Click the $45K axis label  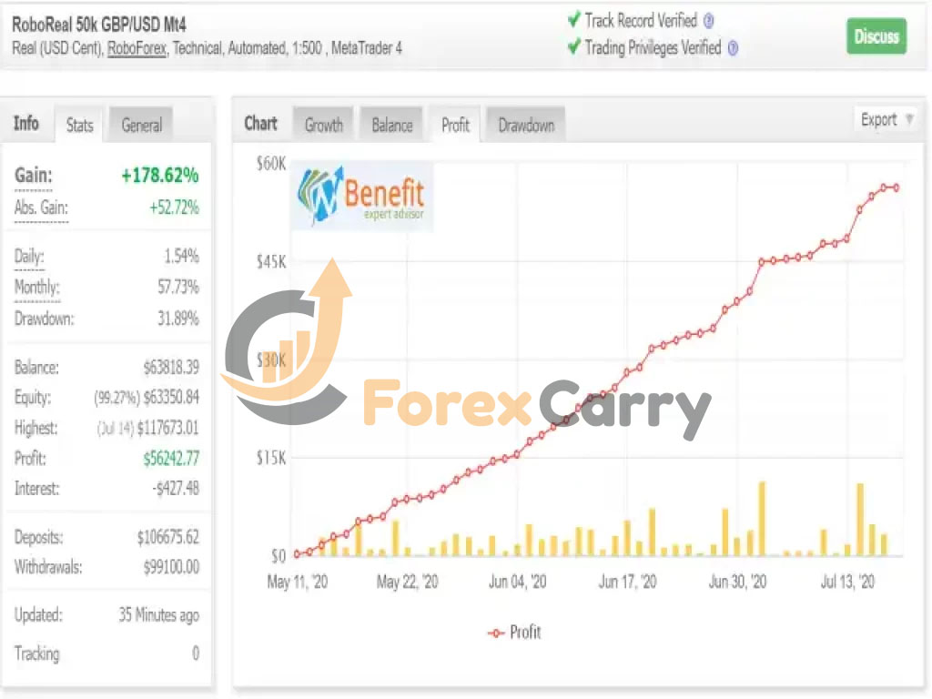[x=271, y=261]
